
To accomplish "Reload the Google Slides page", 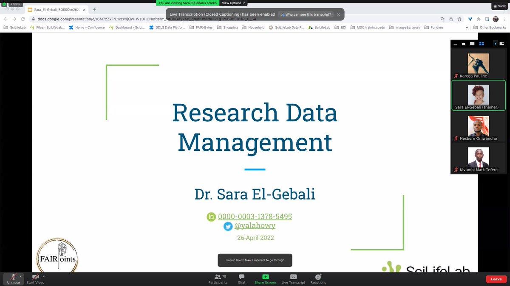I will click(x=22, y=19).
